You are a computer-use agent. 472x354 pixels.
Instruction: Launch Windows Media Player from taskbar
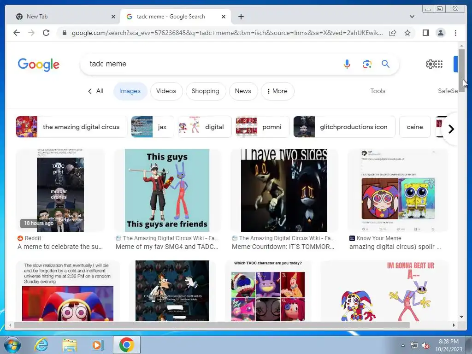[x=98, y=345]
